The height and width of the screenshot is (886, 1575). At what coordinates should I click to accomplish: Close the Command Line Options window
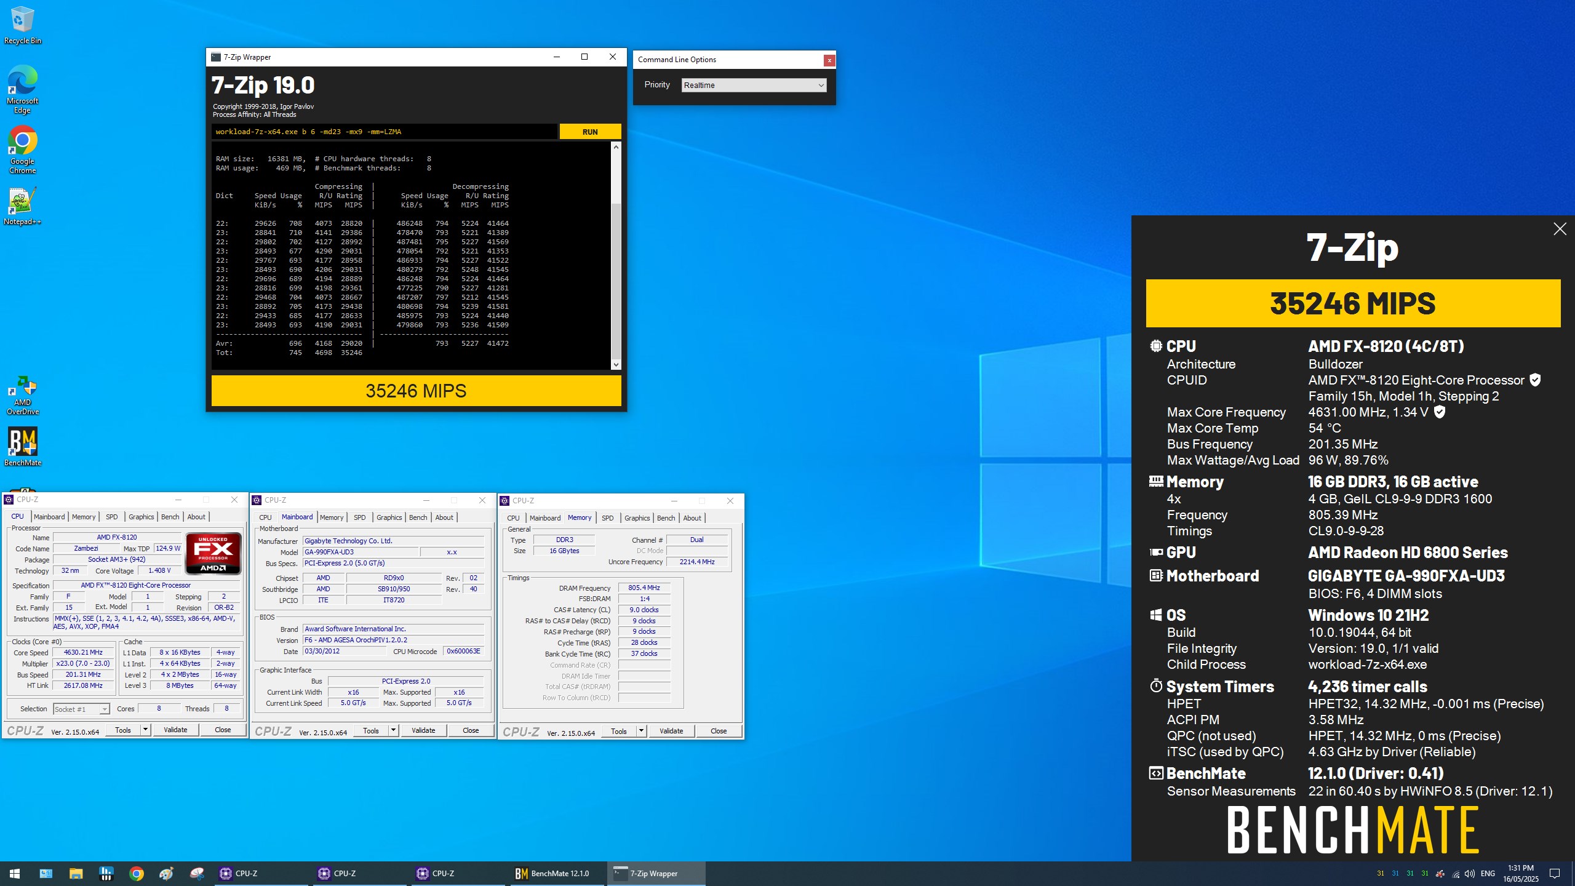pyautogui.click(x=829, y=60)
